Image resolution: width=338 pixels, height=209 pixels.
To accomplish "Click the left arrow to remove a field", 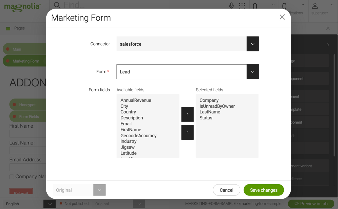I will coord(187,132).
